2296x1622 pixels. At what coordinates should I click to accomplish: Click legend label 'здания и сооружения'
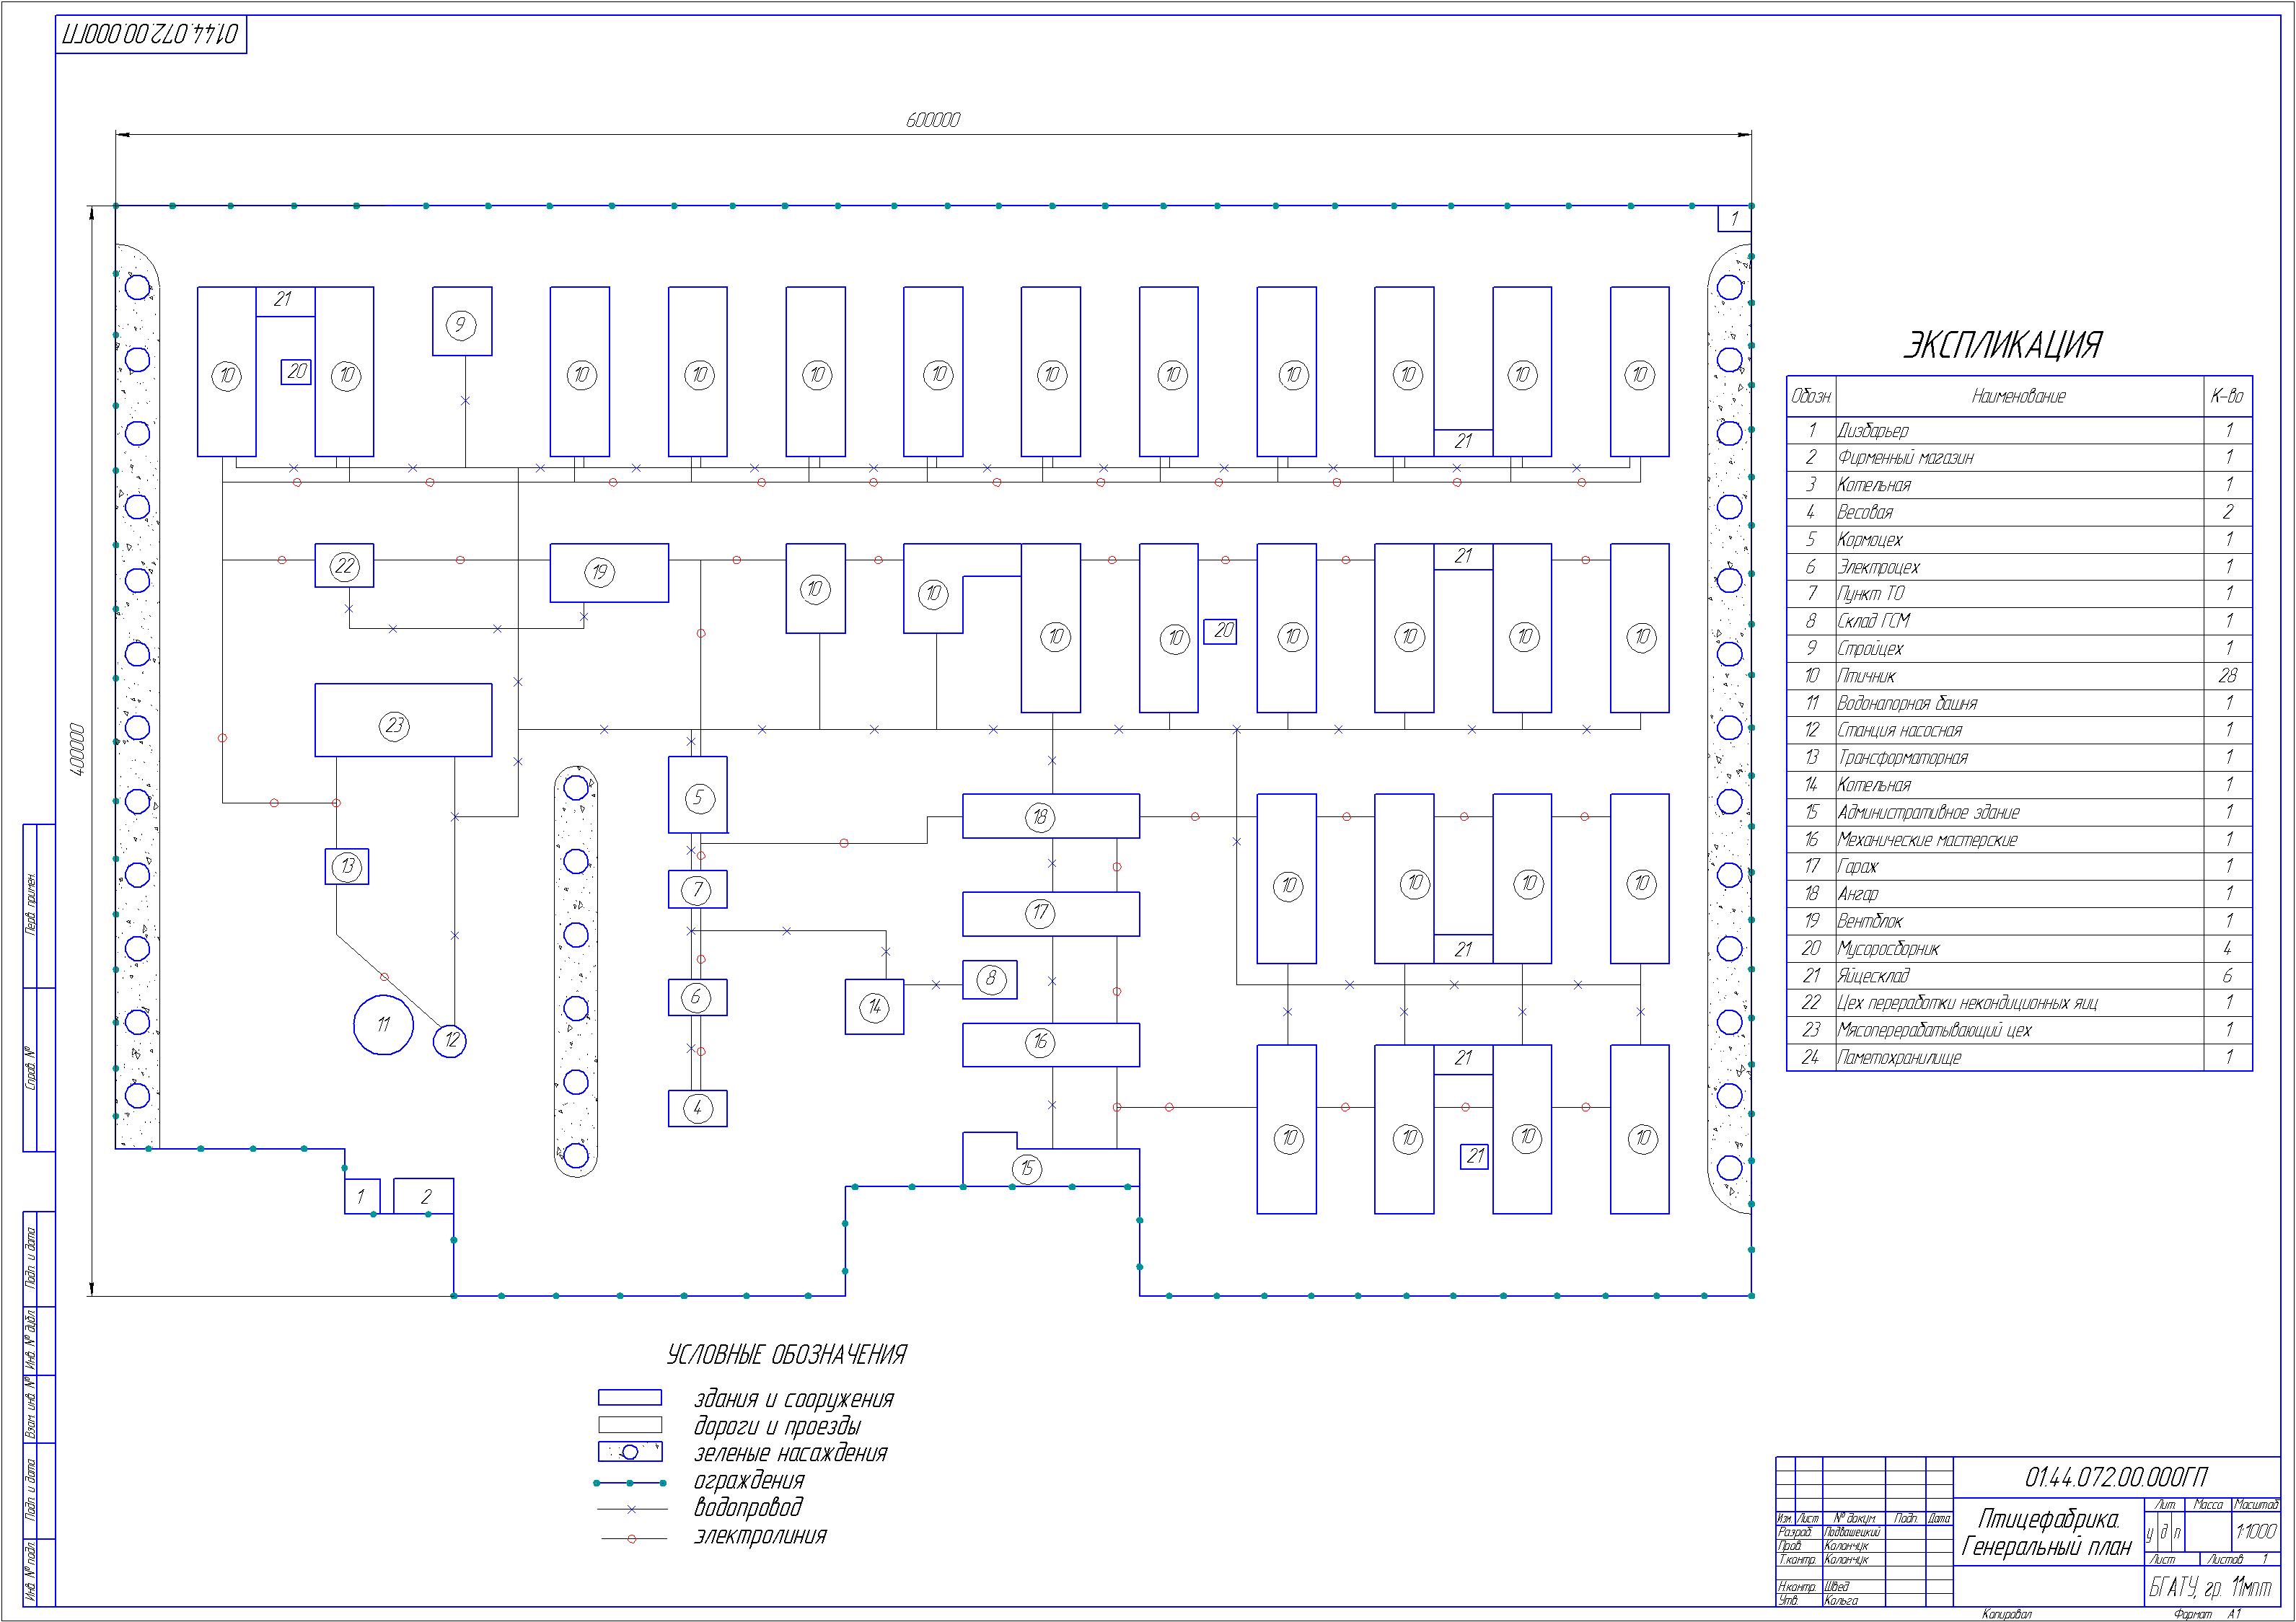click(x=794, y=1400)
